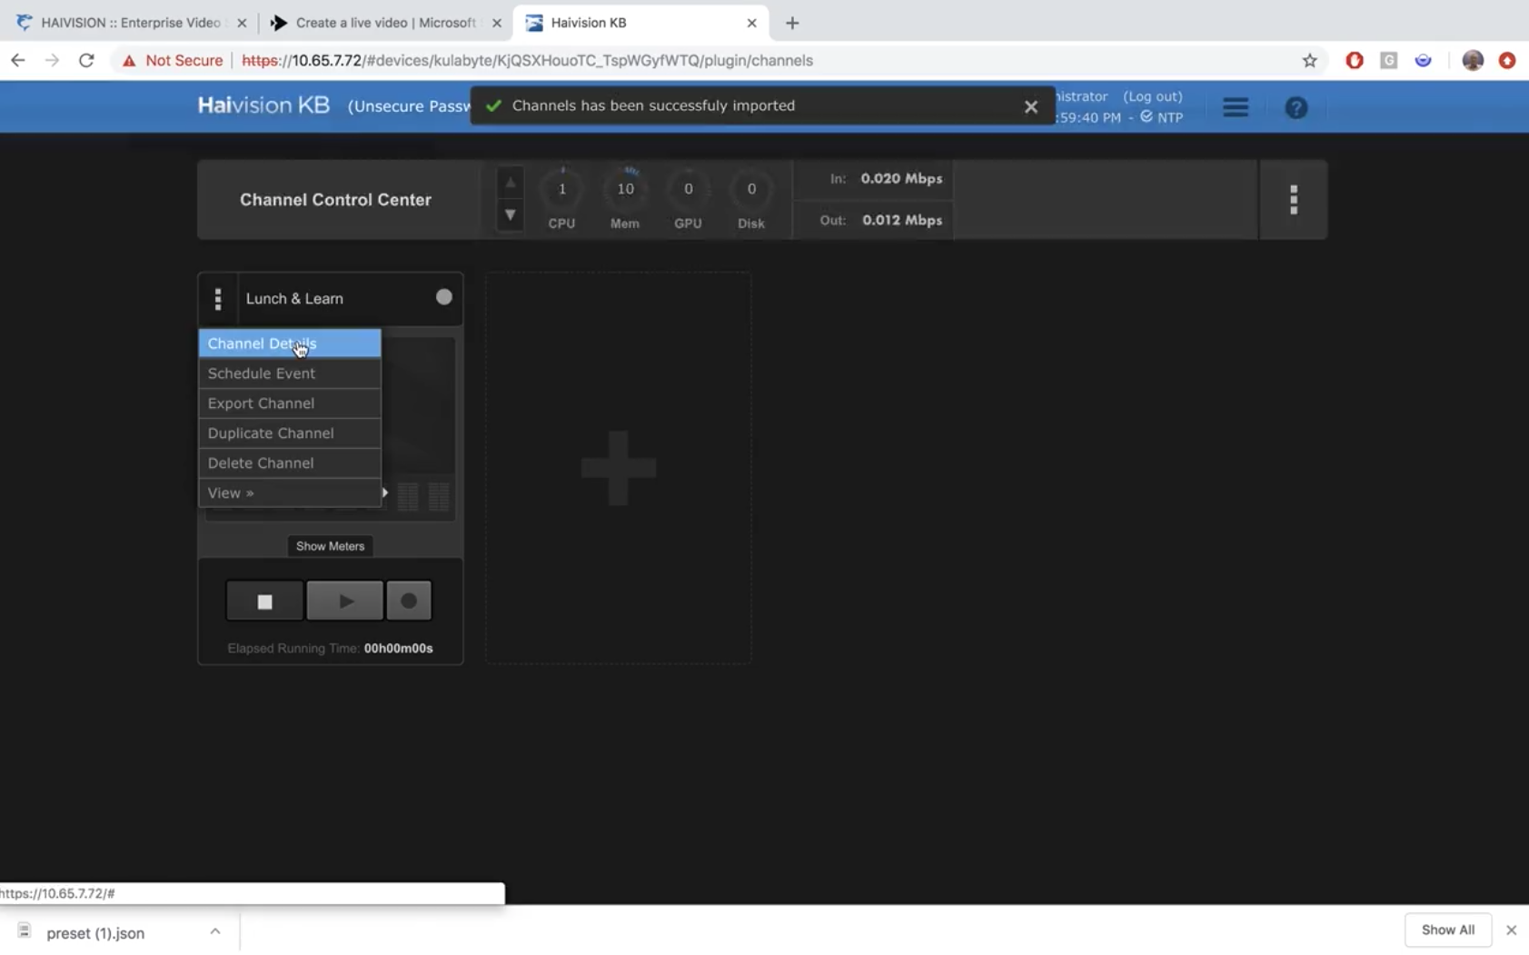Start the Lunch & Learn channel with play

point(344,602)
